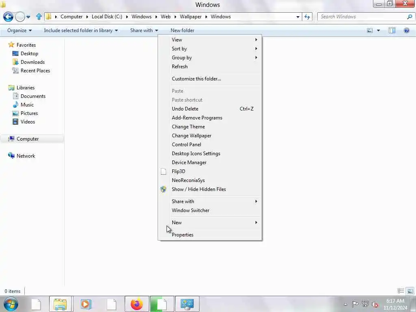Switch to details view in status bar

401,291
